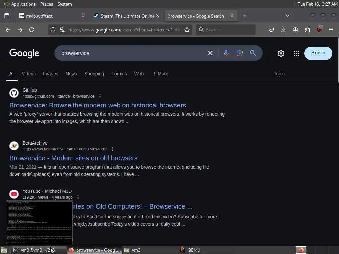The width and height of the screenshot is (339, 254).
Task: Open the System menu
Action: click(65, 4)
